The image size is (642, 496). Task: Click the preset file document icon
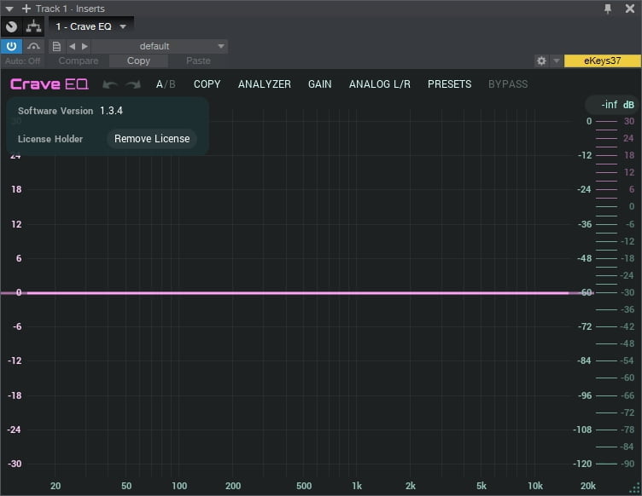[57, 46]
